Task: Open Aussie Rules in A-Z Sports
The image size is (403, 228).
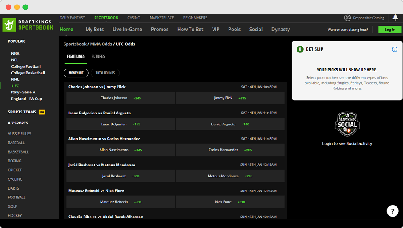Action: point(20,134)
